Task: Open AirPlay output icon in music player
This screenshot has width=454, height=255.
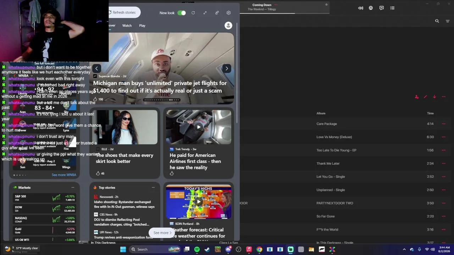Action: 371,8
